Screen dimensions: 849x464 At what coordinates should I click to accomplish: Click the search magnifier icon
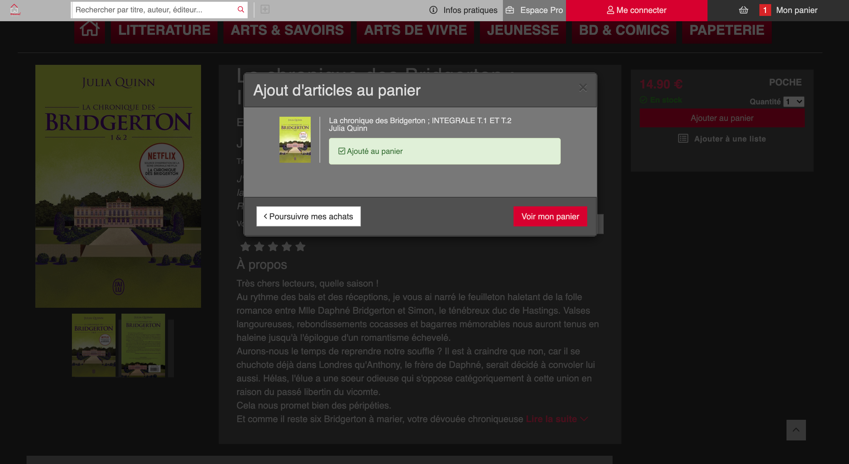[241, 9]
